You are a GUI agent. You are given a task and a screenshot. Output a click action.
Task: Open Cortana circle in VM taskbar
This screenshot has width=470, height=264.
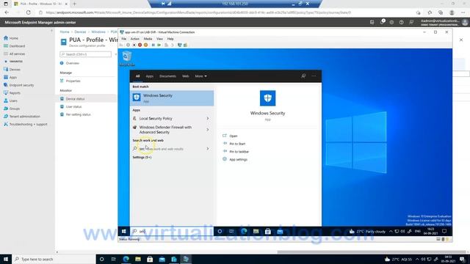[220, 232]
